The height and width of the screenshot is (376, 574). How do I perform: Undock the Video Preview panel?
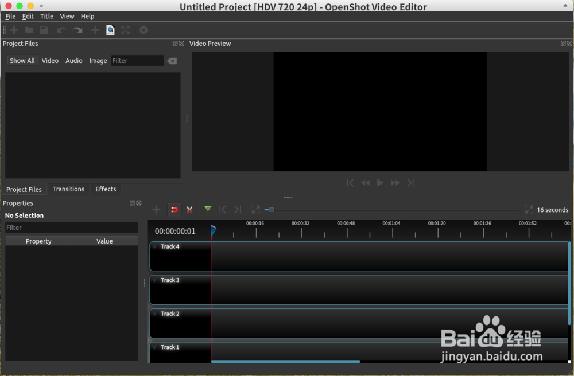click(563, 44)
